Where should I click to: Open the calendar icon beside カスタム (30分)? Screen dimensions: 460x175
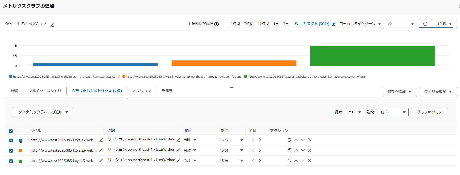(x=333, y=24)
